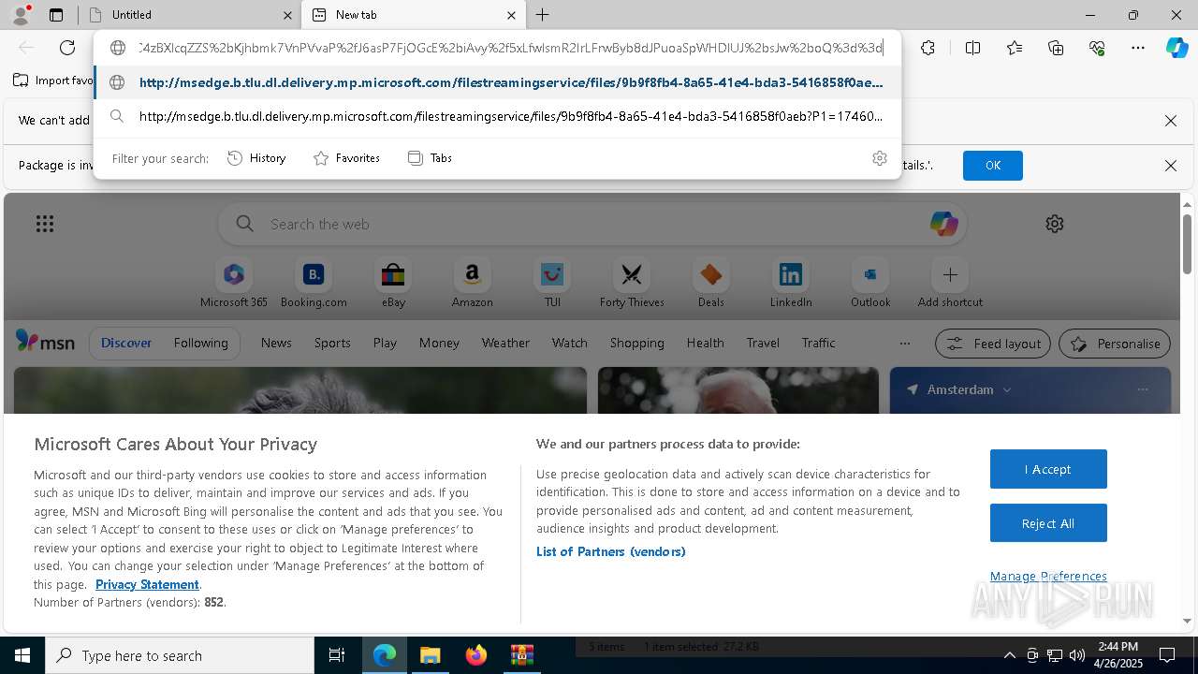Open the app launcher grid icon
This screenshot has height=674, width=1198.
(45, 224)
